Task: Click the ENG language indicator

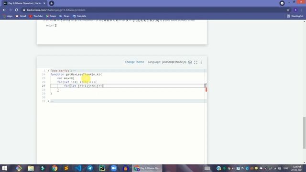Action: (286, 168)
